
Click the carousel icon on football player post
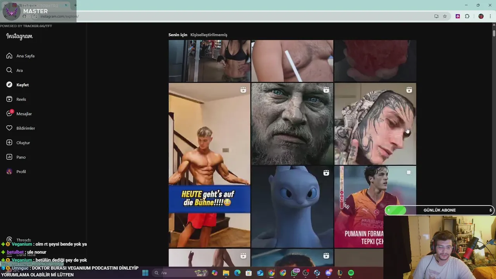pos(409,172)
